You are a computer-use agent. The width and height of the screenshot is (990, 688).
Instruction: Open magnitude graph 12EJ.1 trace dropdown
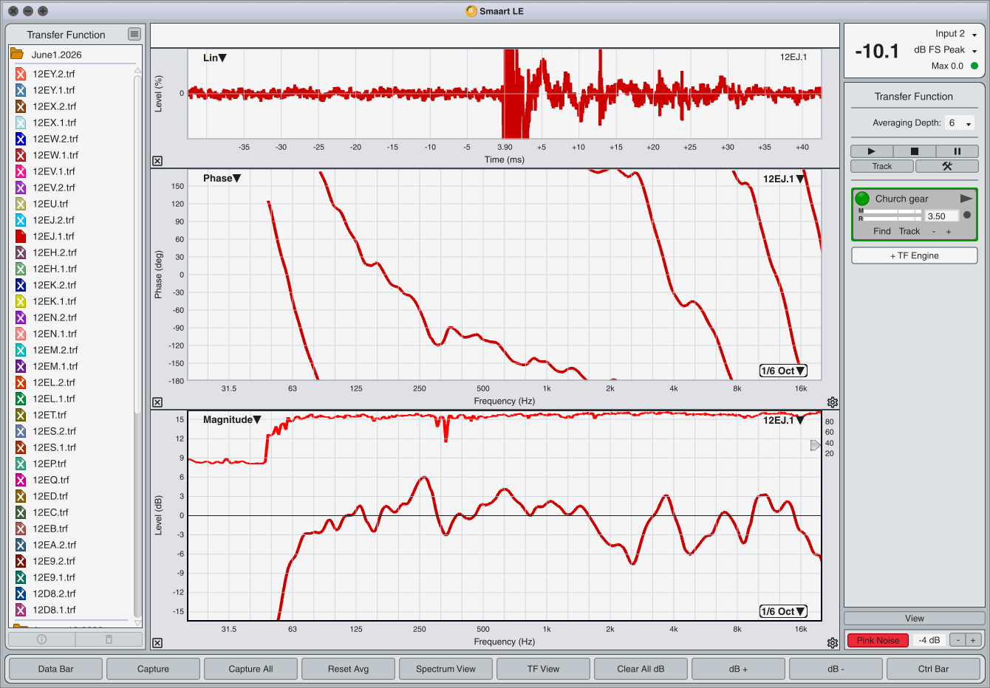point(783,420)
